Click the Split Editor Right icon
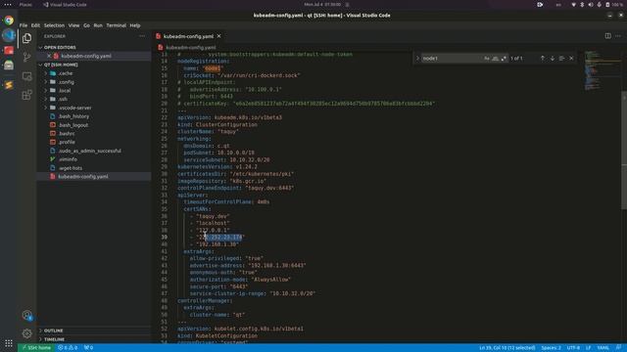Viewport: 627px width, 352px height. (607, 36)
